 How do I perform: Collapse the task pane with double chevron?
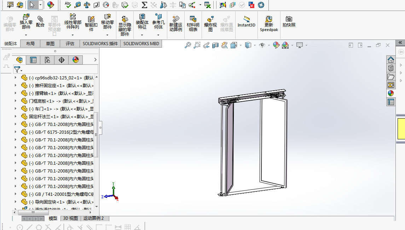(x=400, y=42)
